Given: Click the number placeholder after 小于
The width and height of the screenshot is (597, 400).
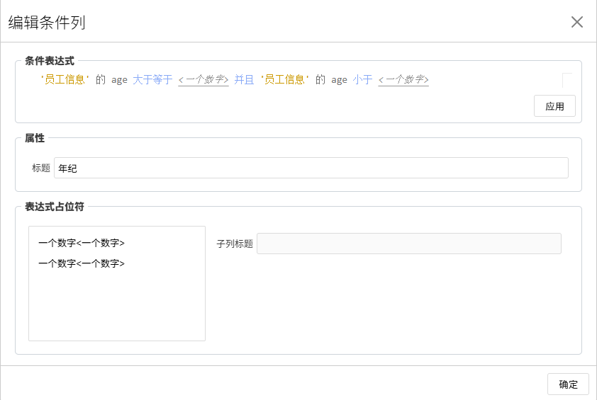Looking at the screenshot, I should (403, 80).
